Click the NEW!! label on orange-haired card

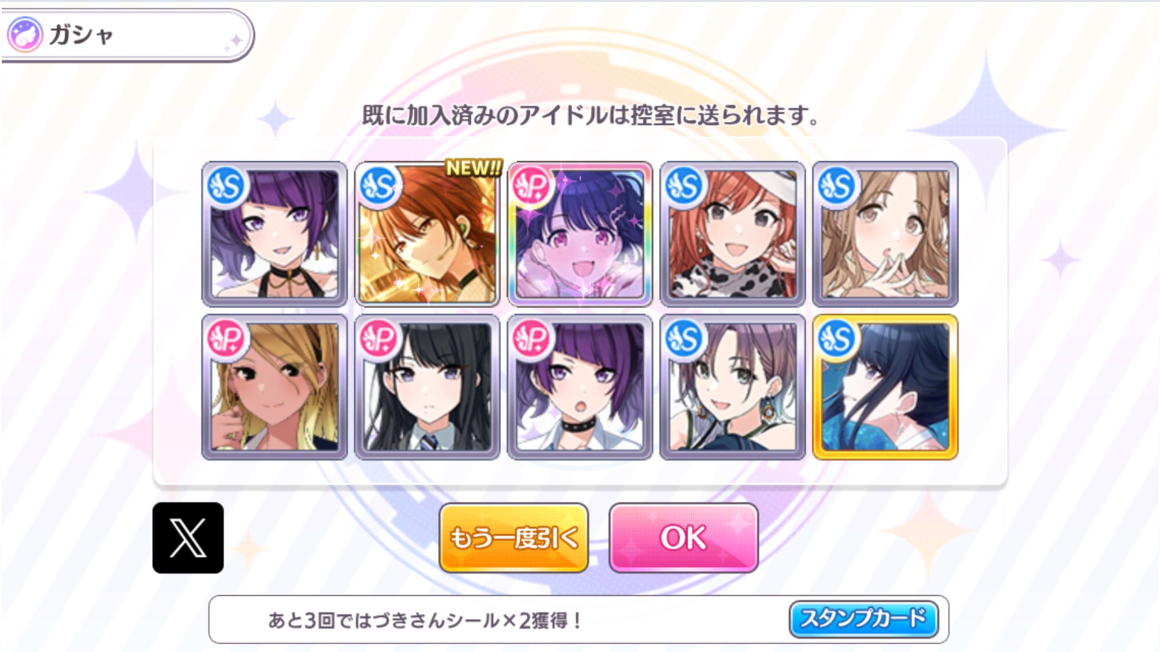(x=474, y=168)
